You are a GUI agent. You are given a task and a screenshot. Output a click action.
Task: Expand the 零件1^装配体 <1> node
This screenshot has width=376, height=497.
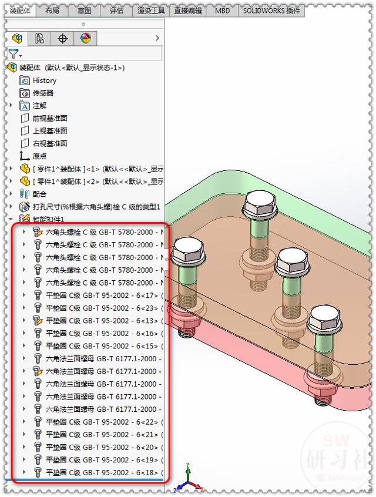pos(11,168)
